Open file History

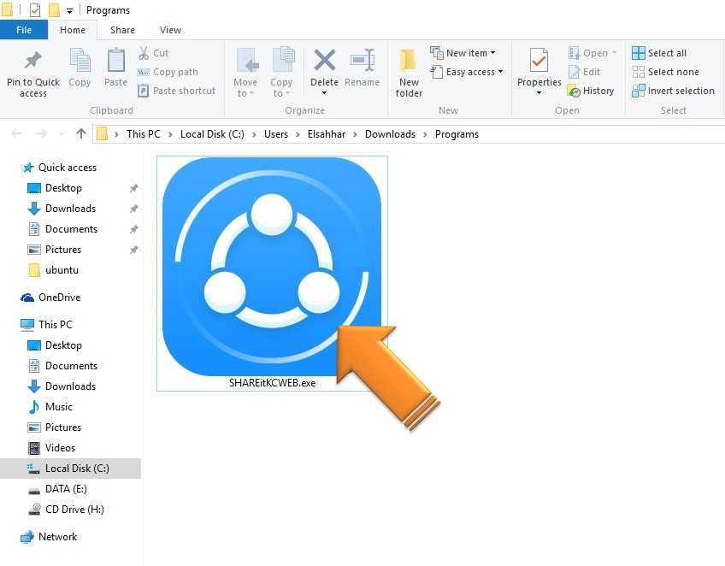coord(591,91)
